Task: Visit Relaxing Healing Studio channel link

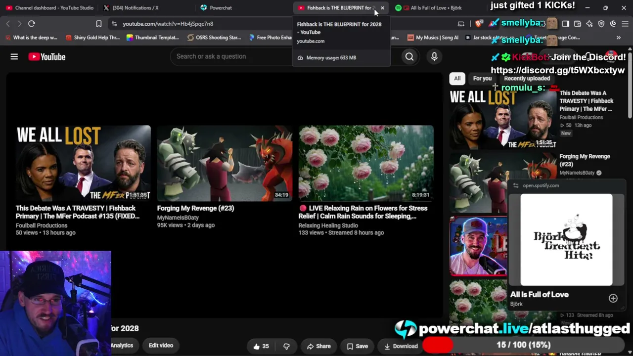Action: (328, 225)
